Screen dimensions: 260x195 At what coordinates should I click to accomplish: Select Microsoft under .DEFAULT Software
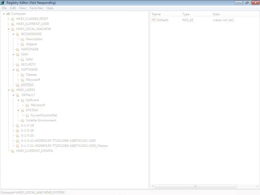[x=38, y=105]
